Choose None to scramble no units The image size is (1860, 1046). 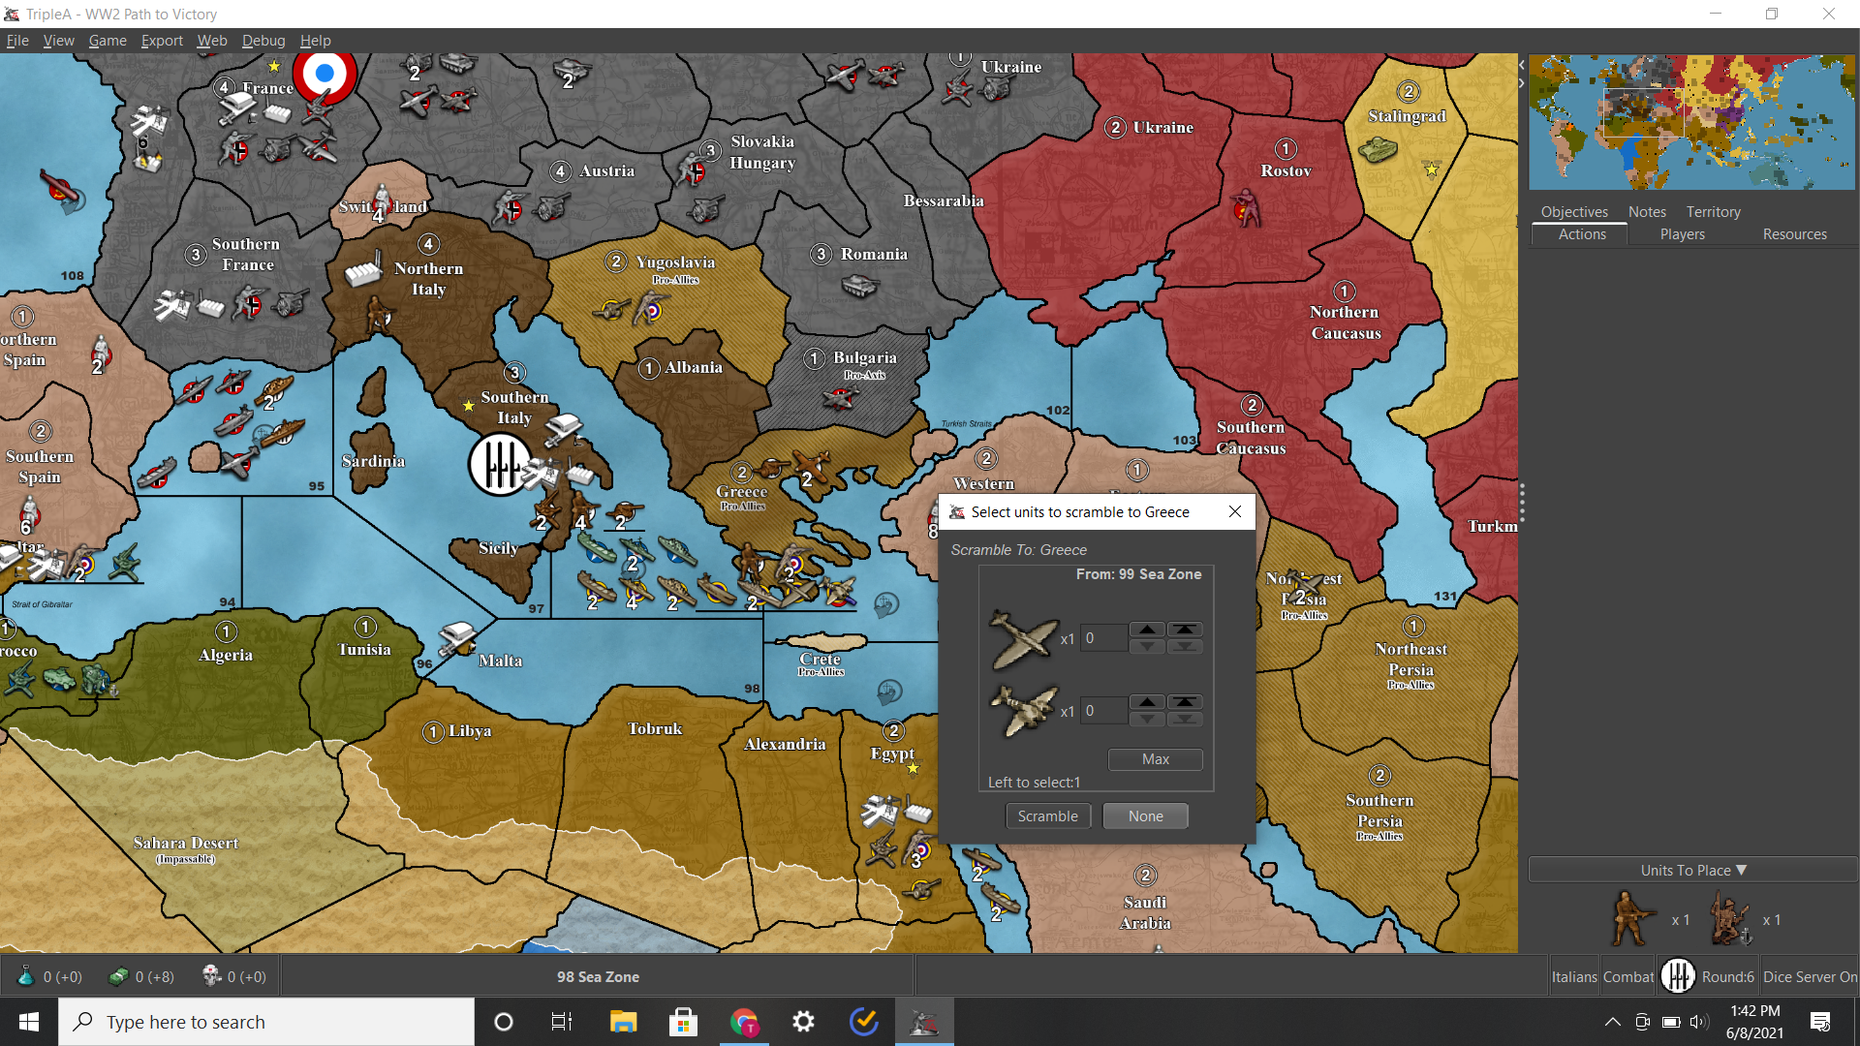1145,816
